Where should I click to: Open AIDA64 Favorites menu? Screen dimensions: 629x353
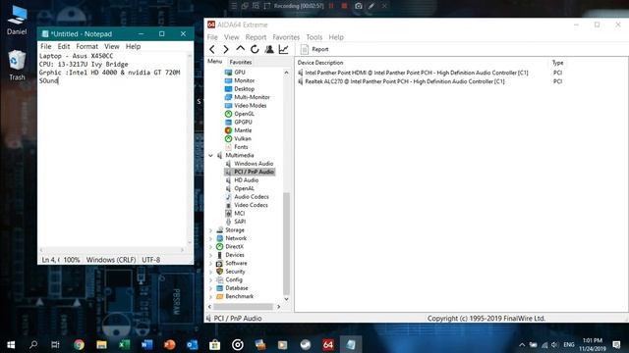tap(286, 37)
